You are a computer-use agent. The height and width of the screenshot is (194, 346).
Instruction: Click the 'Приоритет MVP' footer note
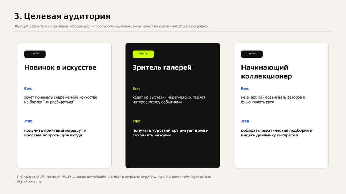(x=114, y=179)
